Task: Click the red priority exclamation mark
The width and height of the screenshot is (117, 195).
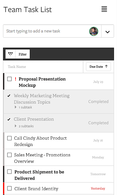Action: click(x=16, y=79)
